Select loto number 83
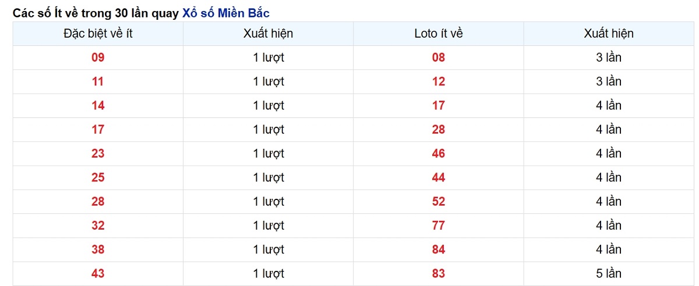This screenshot has height=286, width=699. pos(439,273)
